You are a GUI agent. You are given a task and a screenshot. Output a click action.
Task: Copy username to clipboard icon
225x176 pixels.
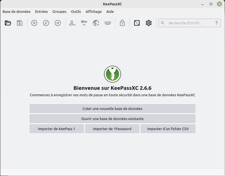tap(72, 23)
